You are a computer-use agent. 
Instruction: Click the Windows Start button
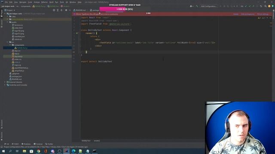(x=3, y=151)
